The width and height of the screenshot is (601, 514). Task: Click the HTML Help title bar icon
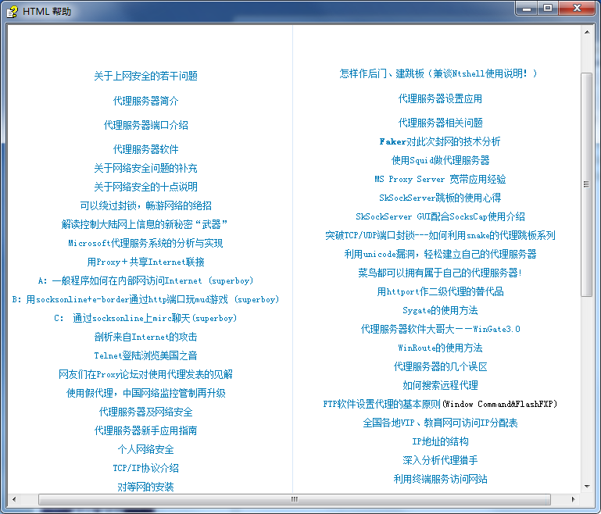pyautogui.click(x=12, y=10)
